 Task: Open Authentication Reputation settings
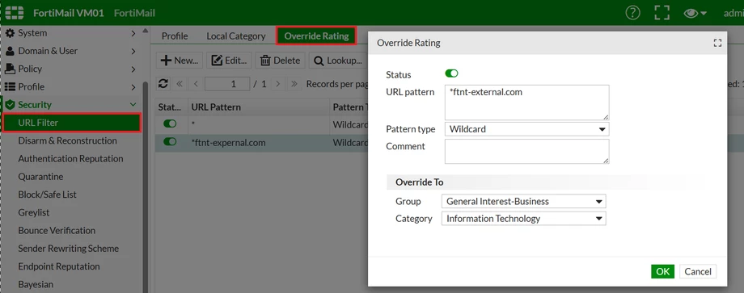click(70, 158)
